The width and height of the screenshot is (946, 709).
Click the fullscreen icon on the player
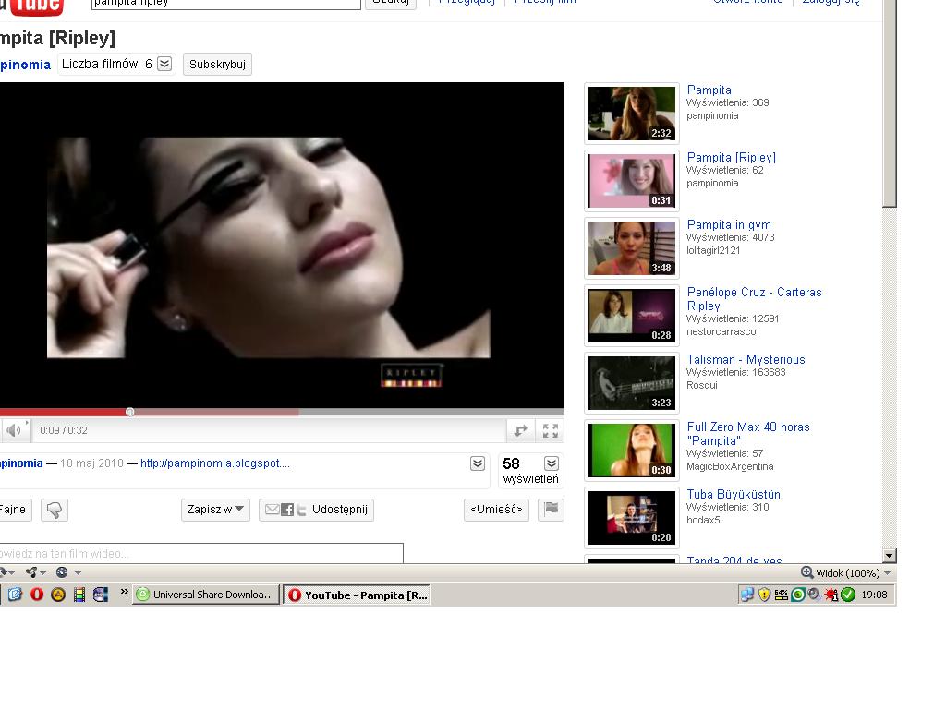(551, 430)
